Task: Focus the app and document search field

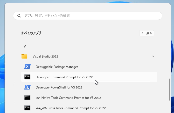Action: click(x=88, y=16)
